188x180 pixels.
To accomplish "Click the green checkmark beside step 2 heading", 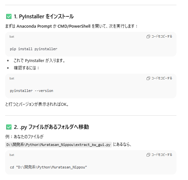I will (9, 127).
